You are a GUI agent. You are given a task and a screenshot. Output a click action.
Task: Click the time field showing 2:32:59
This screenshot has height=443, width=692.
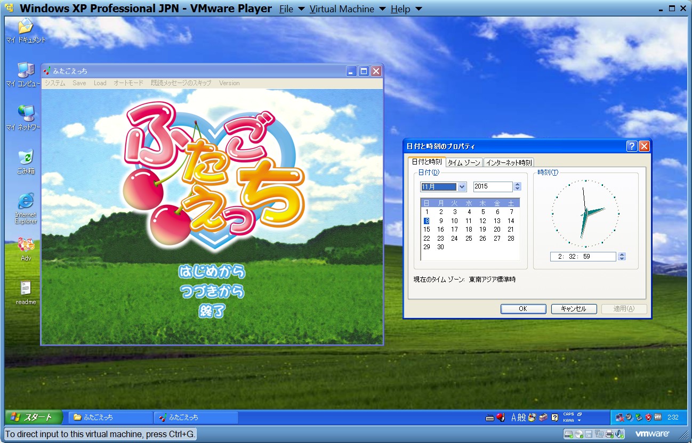coord(583,257)
